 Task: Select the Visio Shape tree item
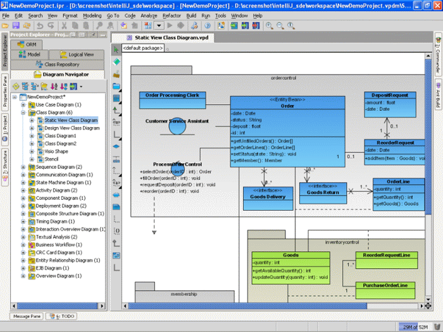pyautogui.click(x=56, y=151)
